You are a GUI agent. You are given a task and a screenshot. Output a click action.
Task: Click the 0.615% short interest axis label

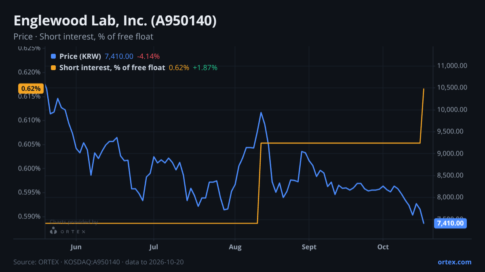29,96
